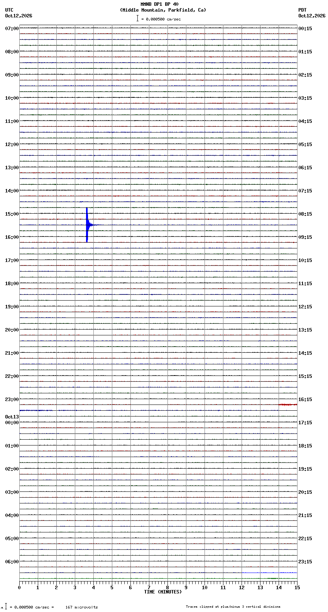The image size is (328, 612).
Task: Click the 'Oct13' date change label
Action: click(x=12, y=417)
